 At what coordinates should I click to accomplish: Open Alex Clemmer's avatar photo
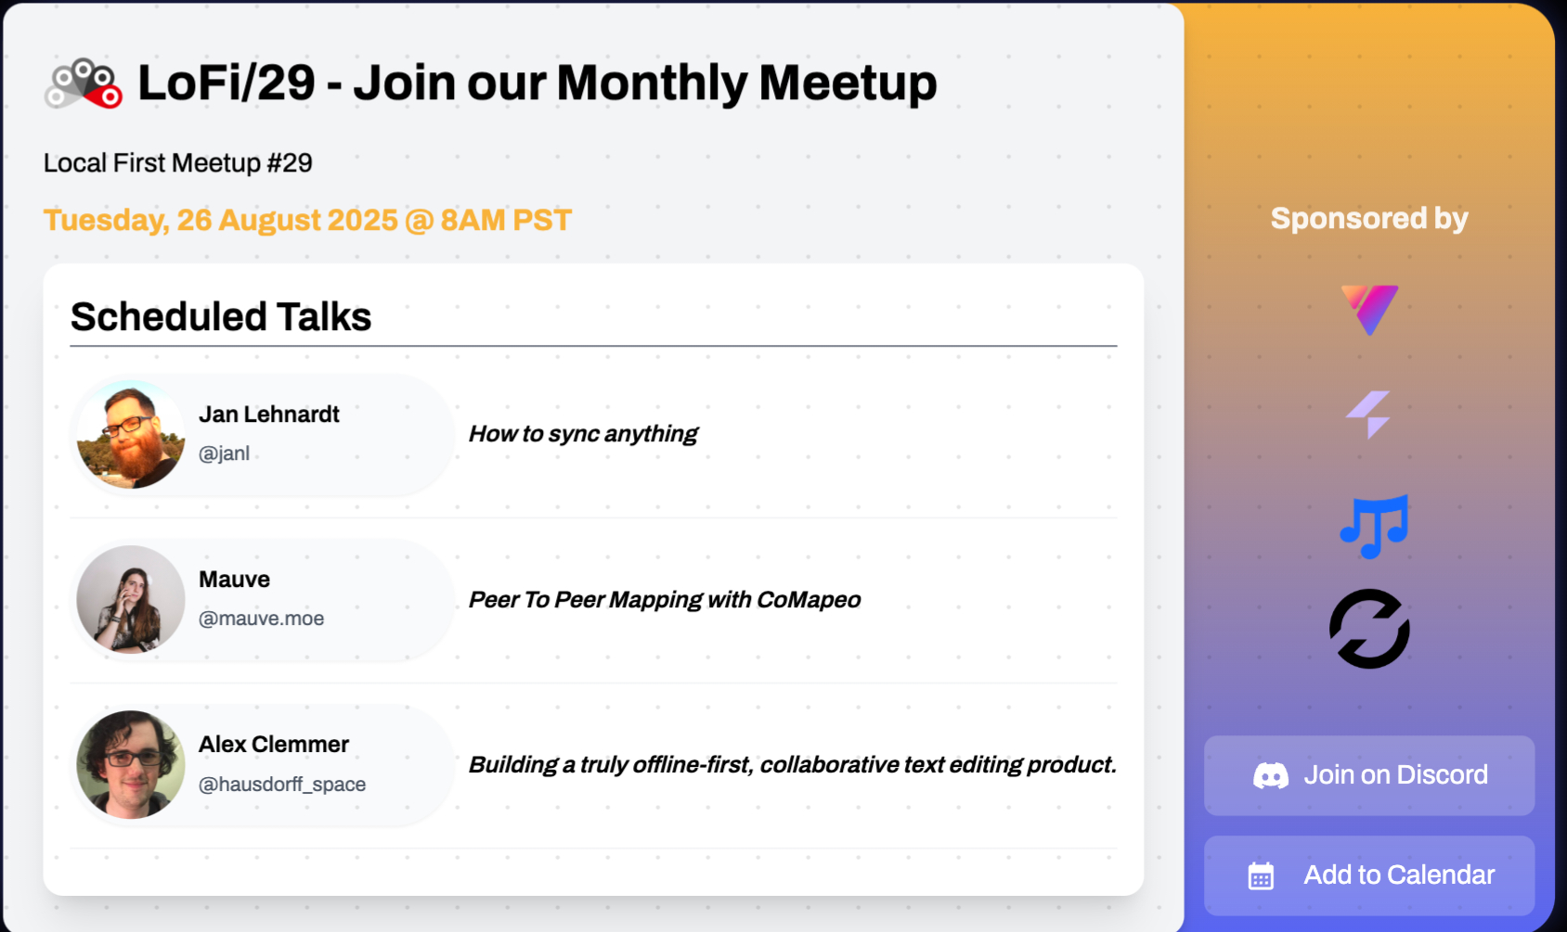click(x=131, y=764)
